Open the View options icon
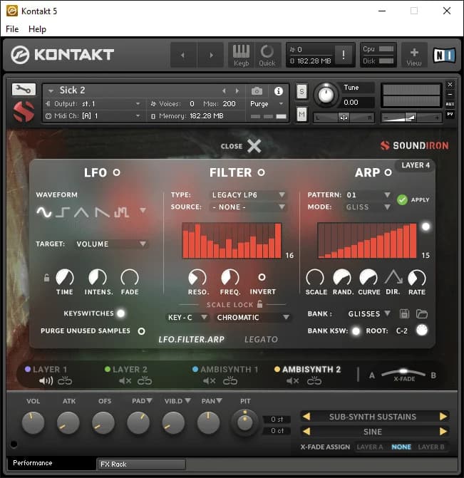The width and height of the screenshot is (464, 478). pos(414,54)
